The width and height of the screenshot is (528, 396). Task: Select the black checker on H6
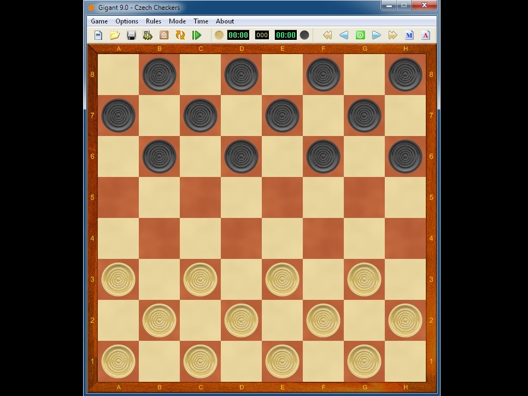[405, 156]
